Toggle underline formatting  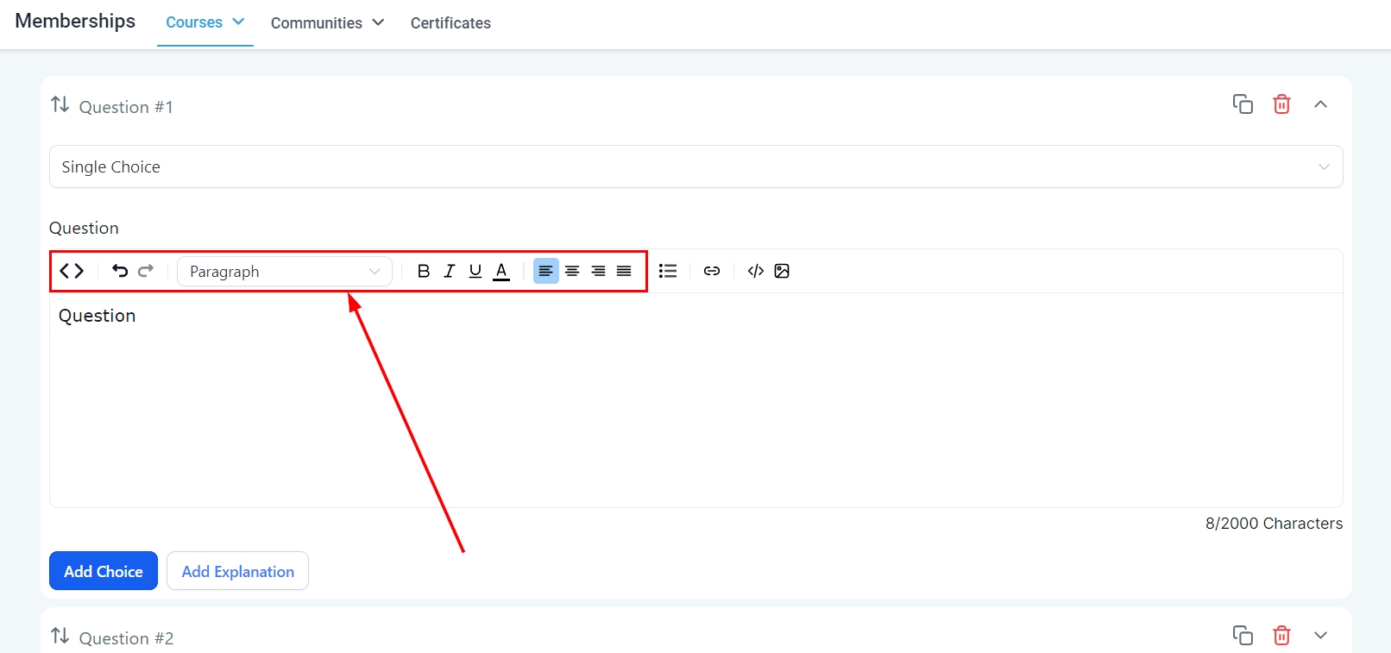[475, 271]
